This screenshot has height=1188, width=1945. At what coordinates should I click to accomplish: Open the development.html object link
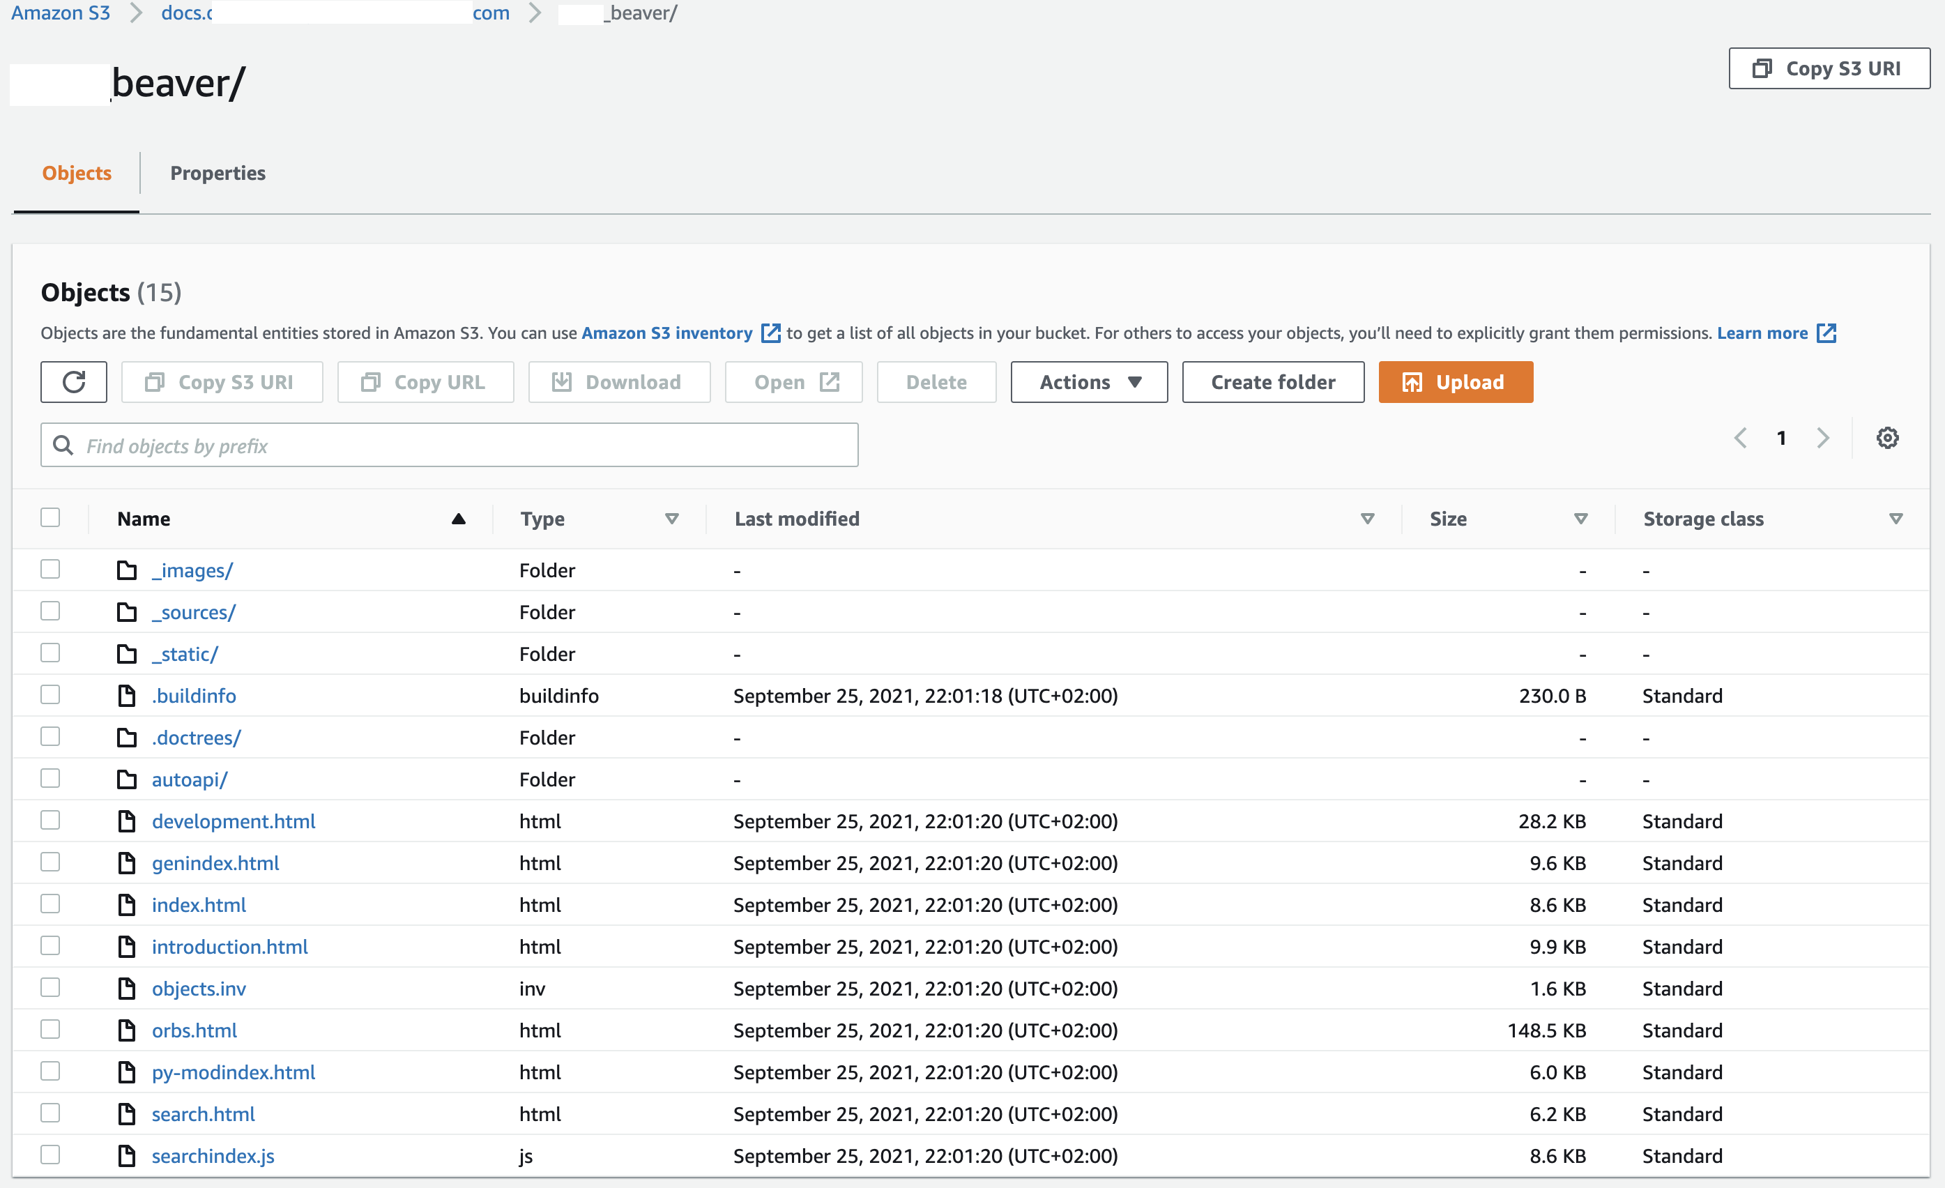[x=234, y=821]
